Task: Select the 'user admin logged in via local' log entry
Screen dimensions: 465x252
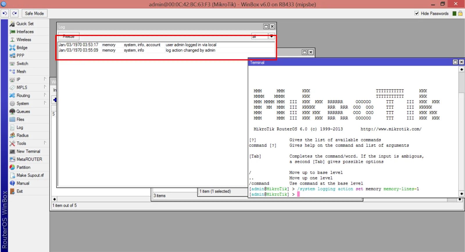Action: tap(166, 45)
